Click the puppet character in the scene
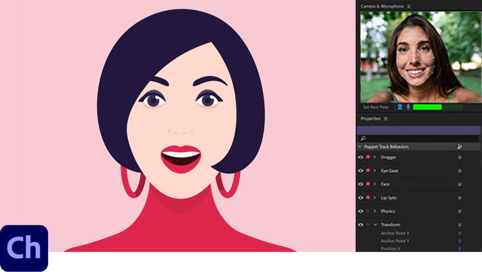 click(x=181, y=131)
